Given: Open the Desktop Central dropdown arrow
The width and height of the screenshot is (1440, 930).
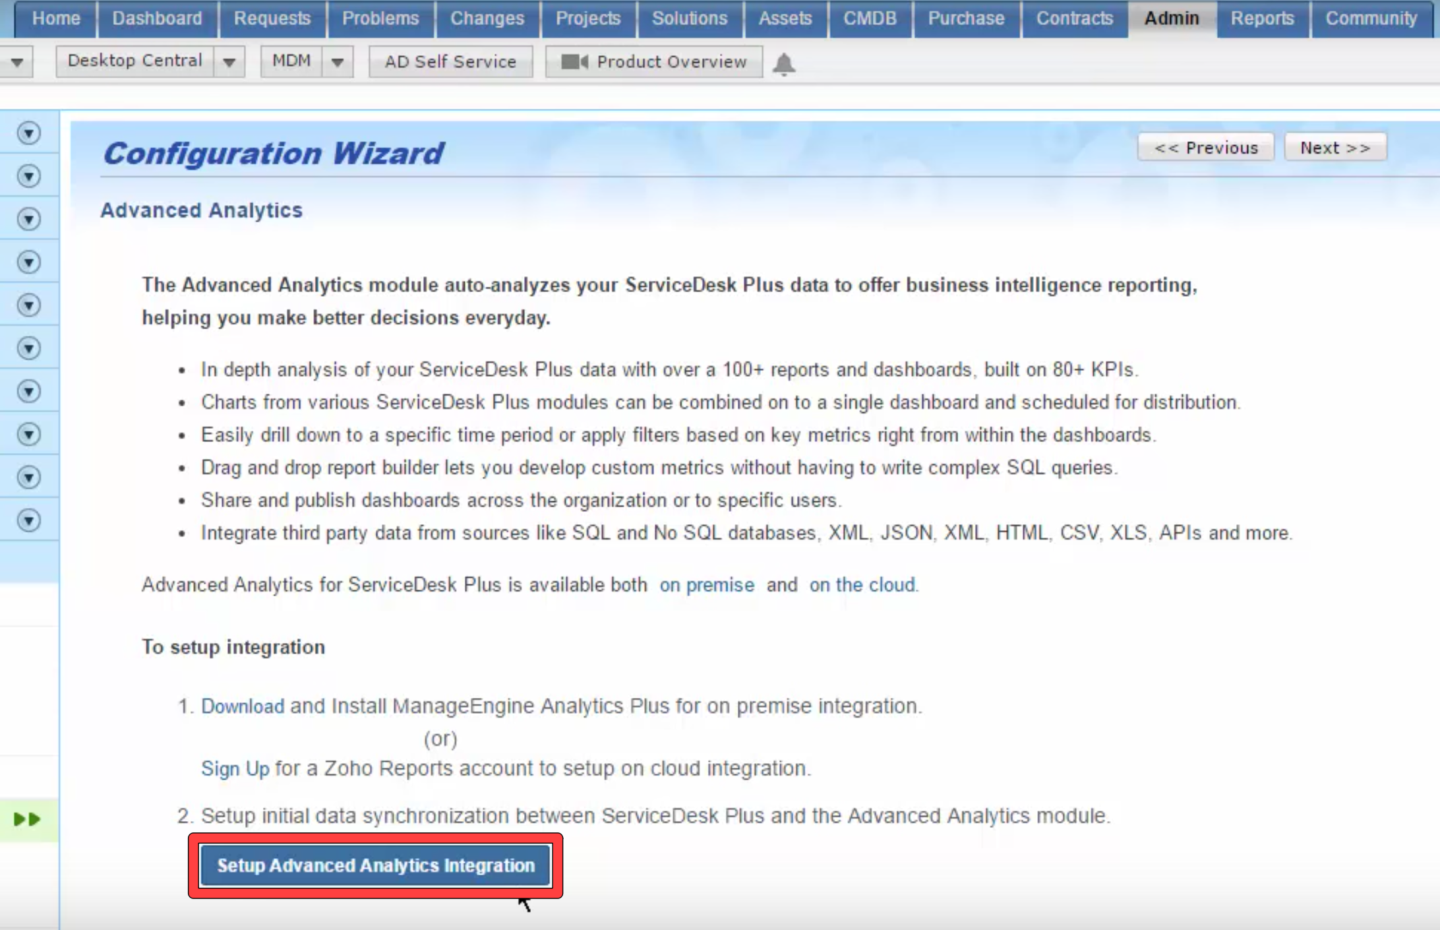Looking at the screenshot, I should (229, 62).
